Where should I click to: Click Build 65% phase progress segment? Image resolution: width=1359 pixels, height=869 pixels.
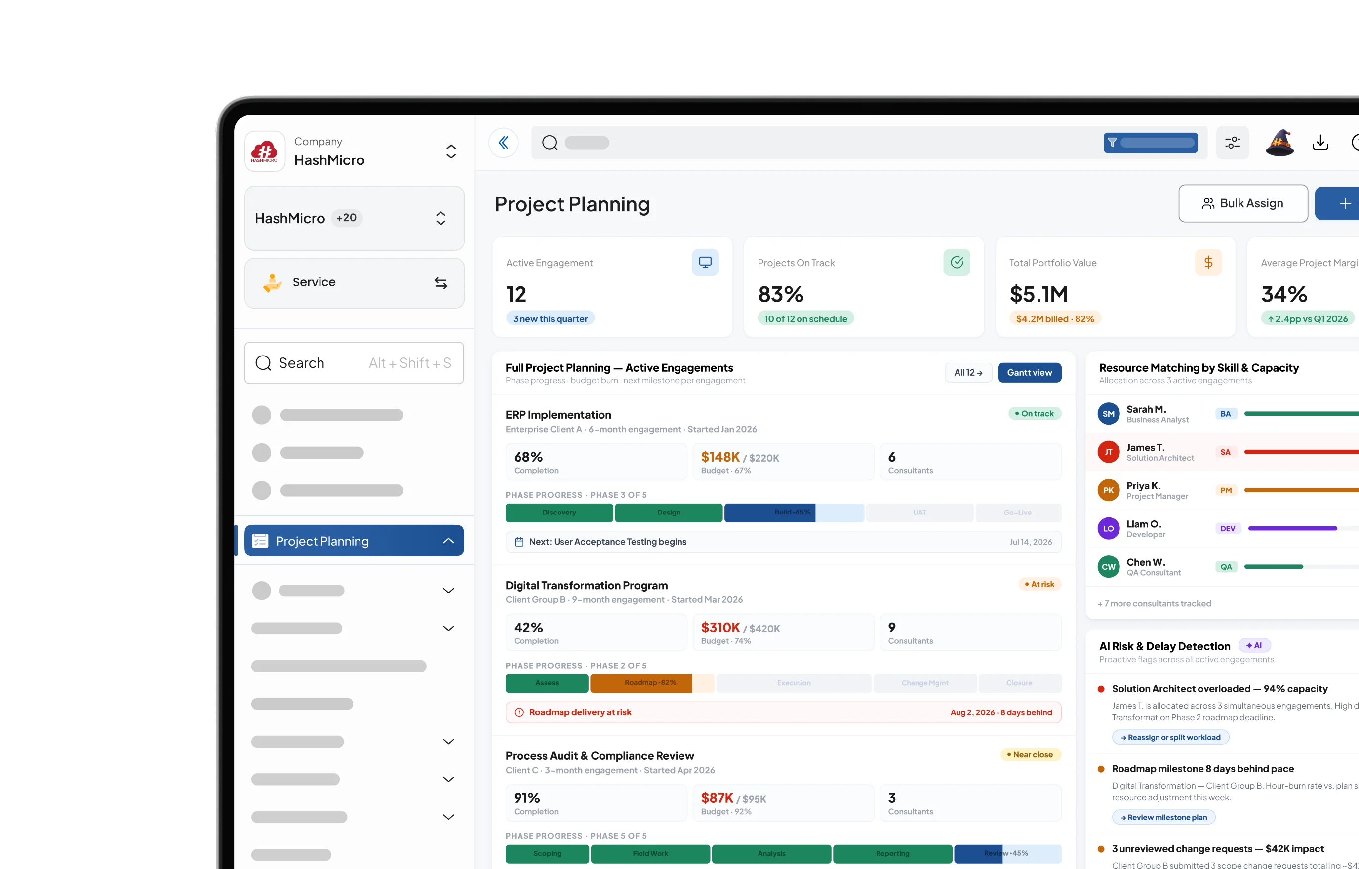[794, 513]
